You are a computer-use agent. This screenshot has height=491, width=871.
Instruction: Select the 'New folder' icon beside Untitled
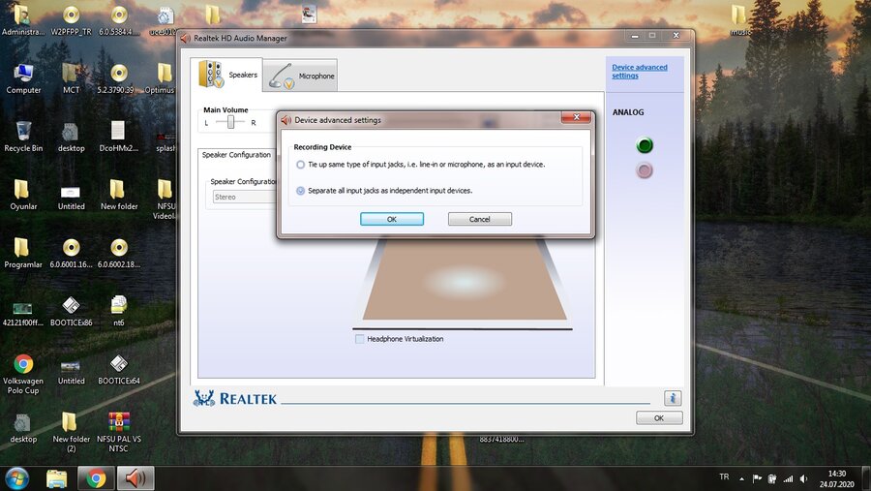click(119, 195)
